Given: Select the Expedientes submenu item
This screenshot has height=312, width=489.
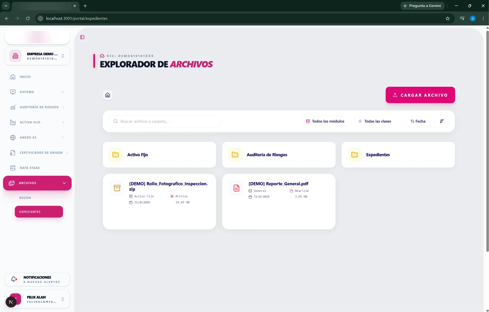Looking at the screenshot, I should (39, 212).
